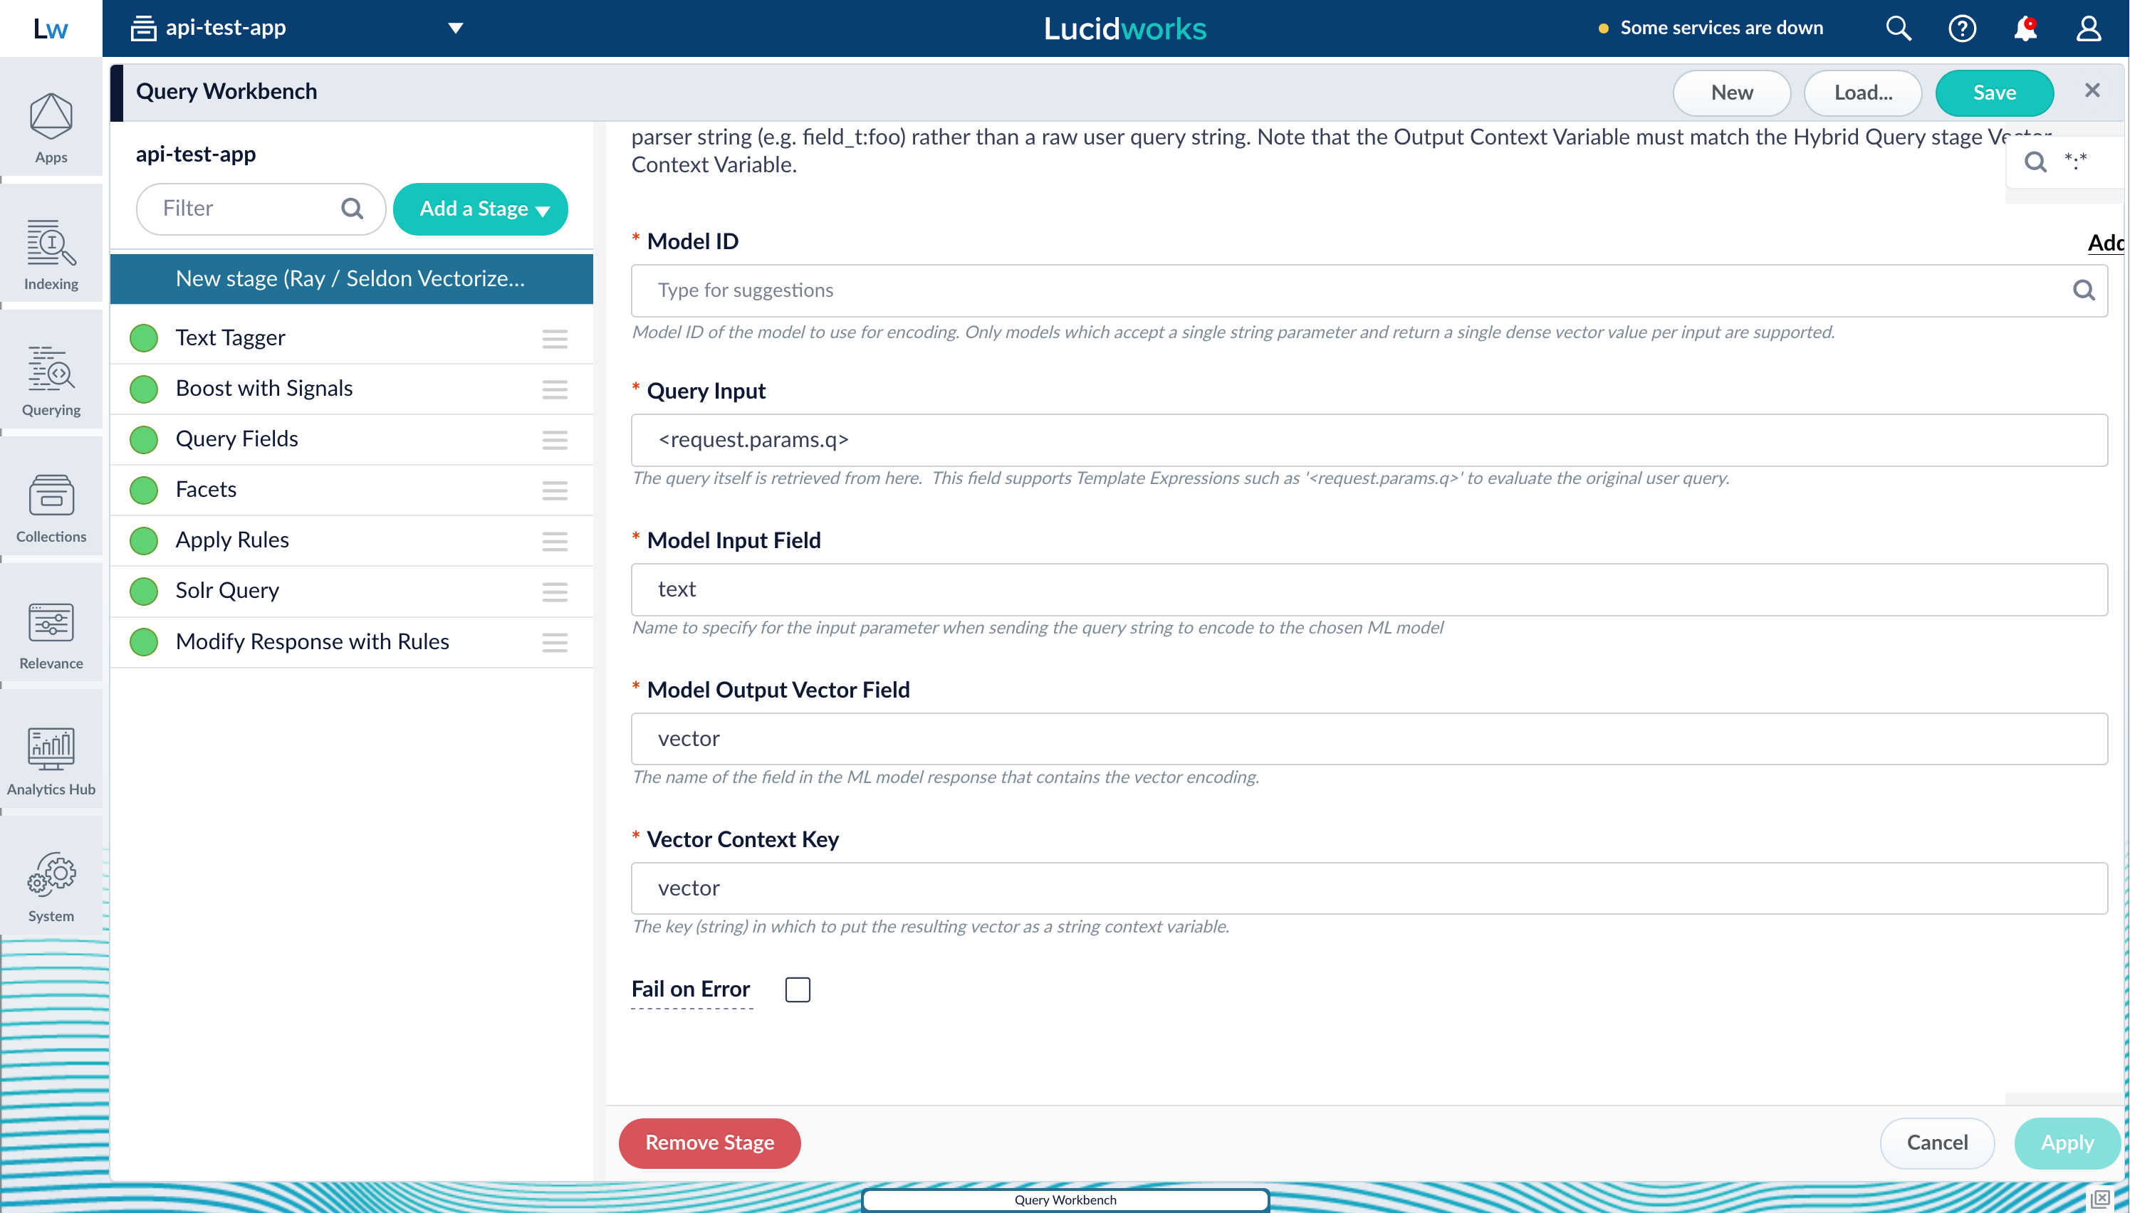The image size is (2130, 1213).
Task: Open the notifications bell
Action: click(x=2025, y=28)
